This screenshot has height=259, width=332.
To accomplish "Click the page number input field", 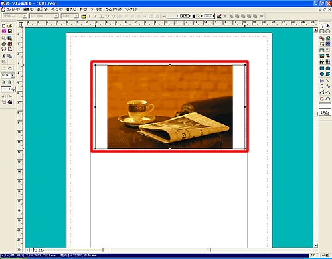I will point(7,90).
